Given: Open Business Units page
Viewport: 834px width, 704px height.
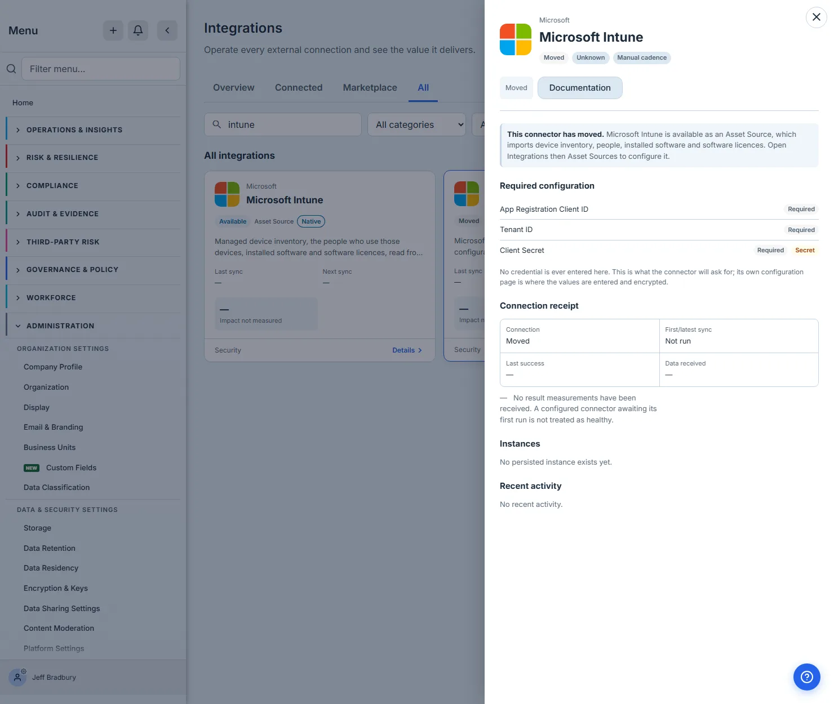Looking at the screenshot, I should pyautogui.click(x=50, y=448).
